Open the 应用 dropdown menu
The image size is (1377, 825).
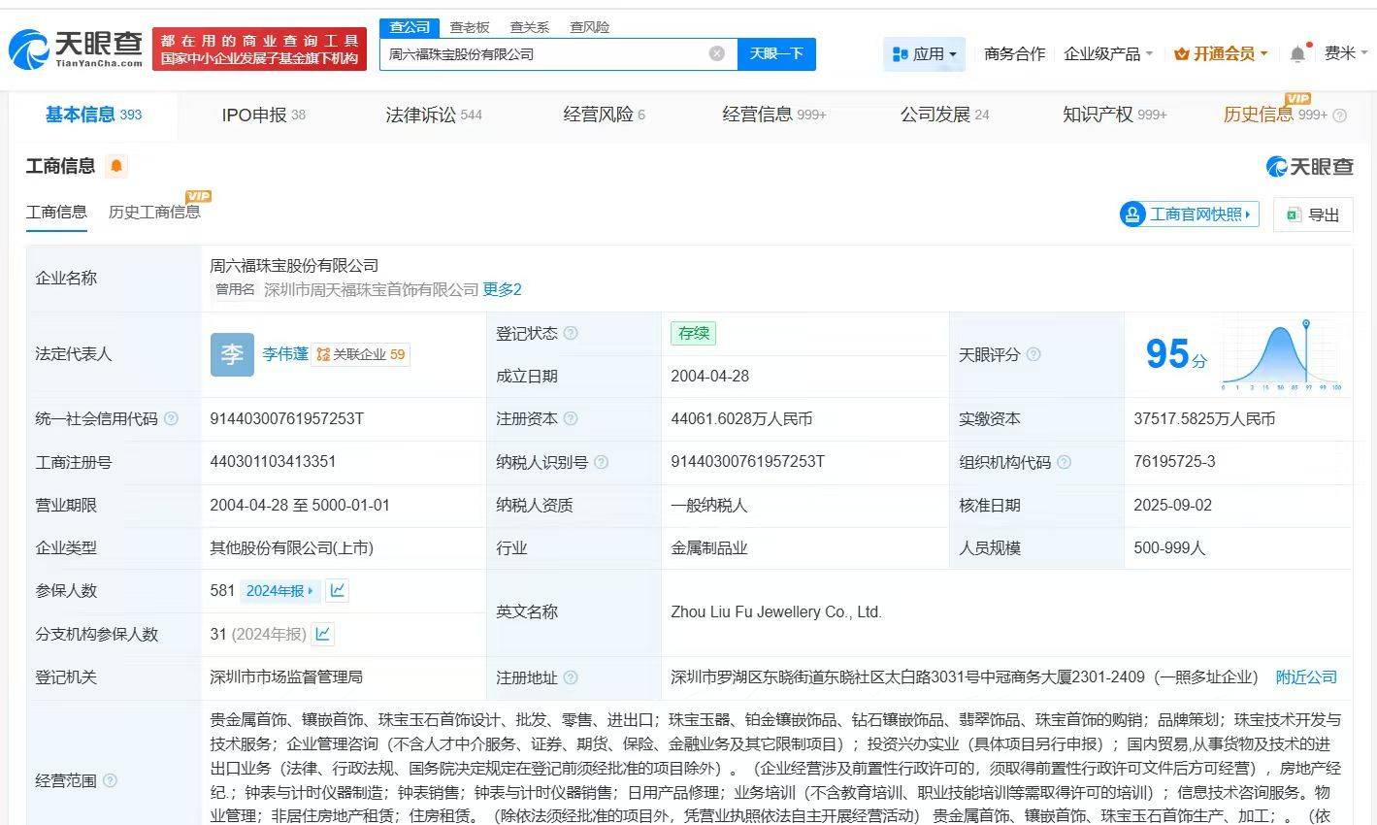tap(925, 54)
